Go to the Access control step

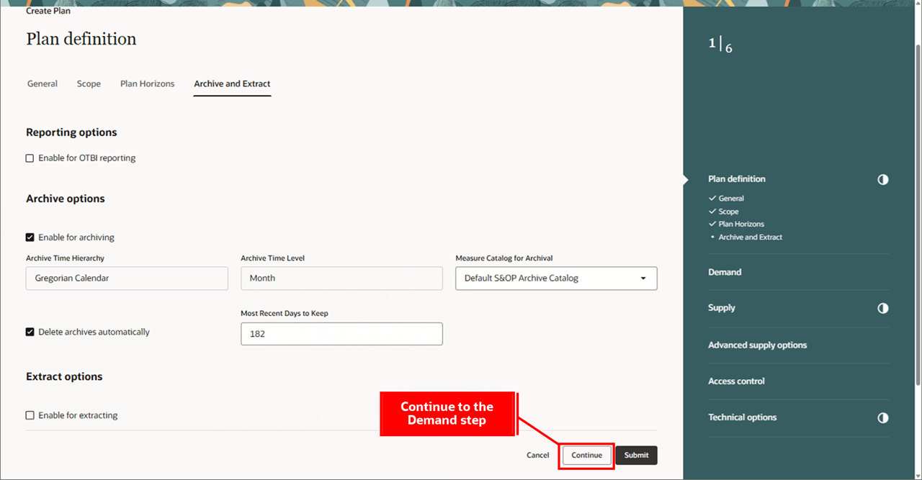click(736, 381)
